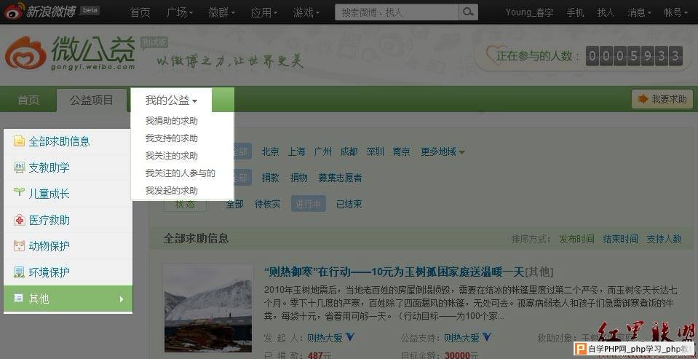Sort by 发布时间
This screenshot has height=359, width=698.
(576, 239)
